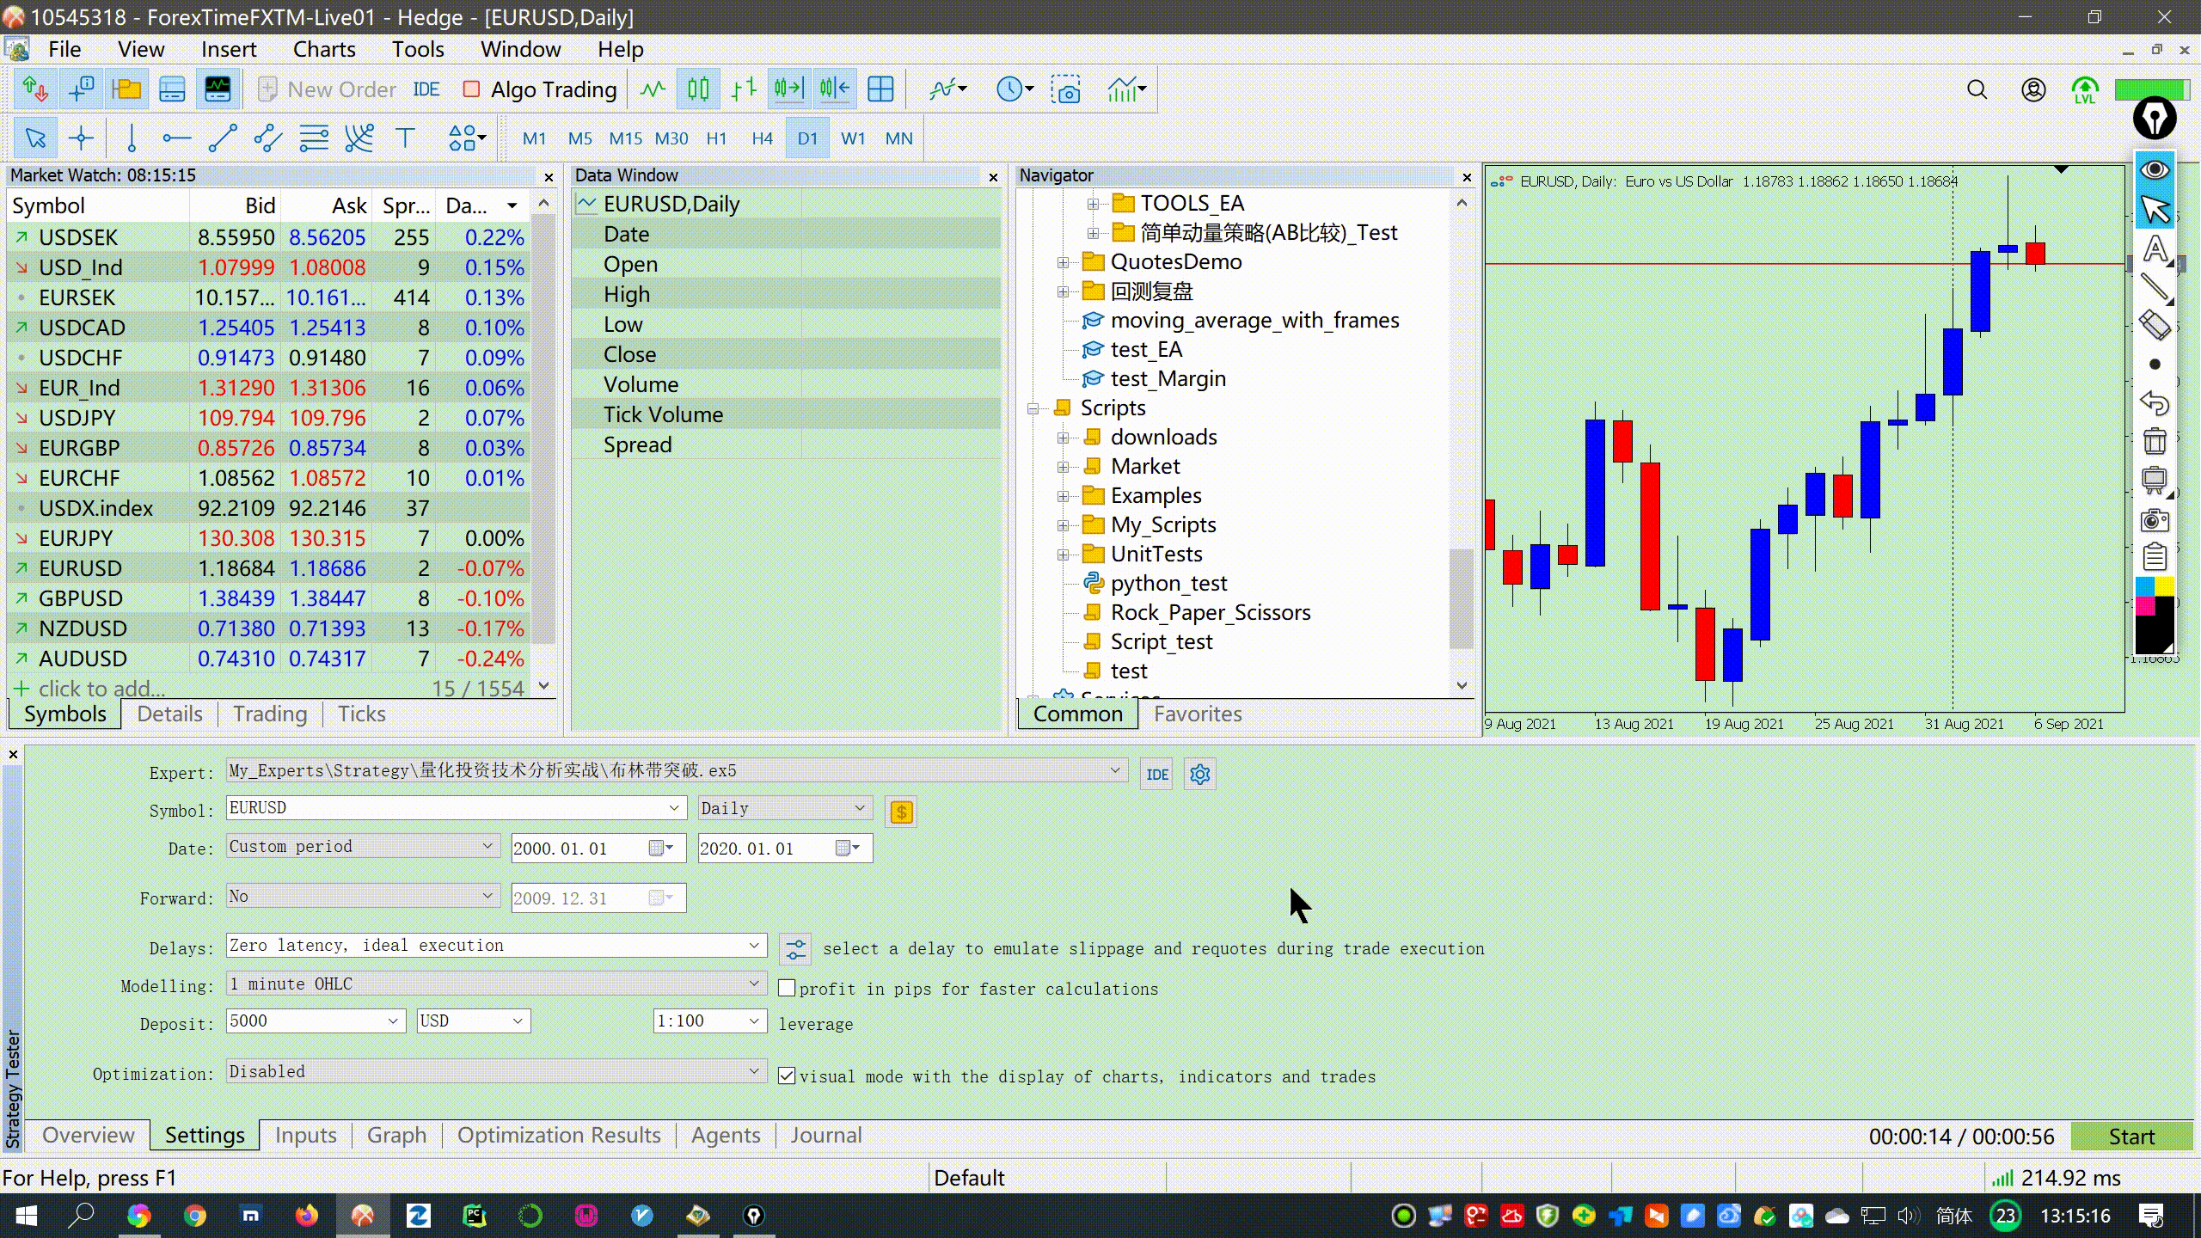Switch to Favorites tab in Navigator
Screen dimensions: 2201x1238
(1198, 714)
